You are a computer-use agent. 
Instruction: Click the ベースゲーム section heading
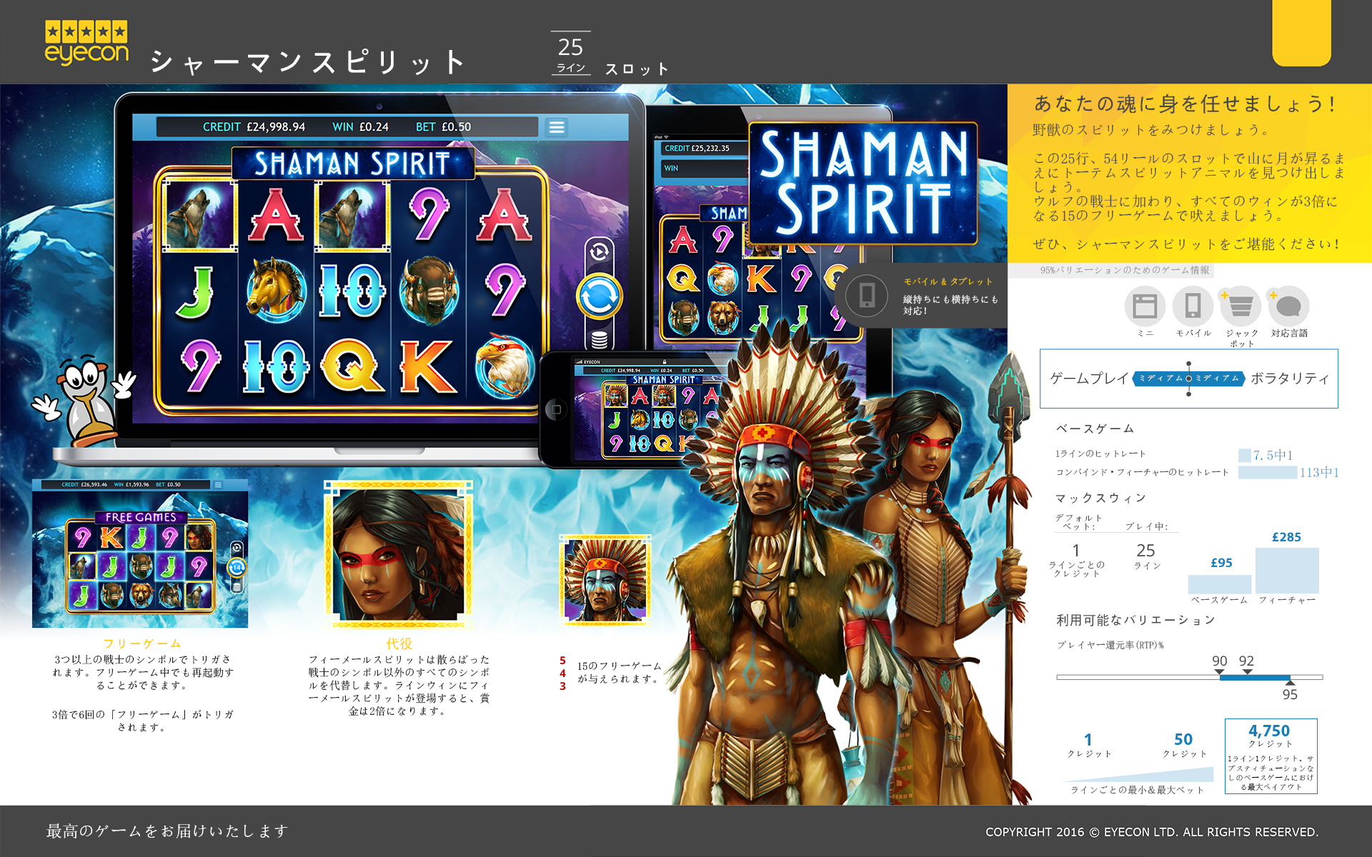(1095, 428)
